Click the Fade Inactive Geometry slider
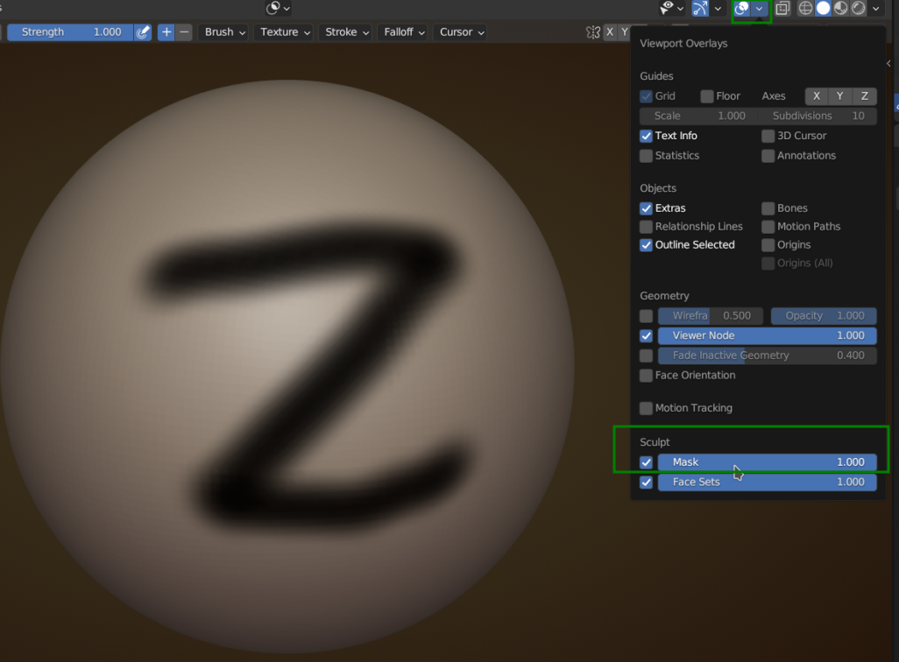 (768, 356)
